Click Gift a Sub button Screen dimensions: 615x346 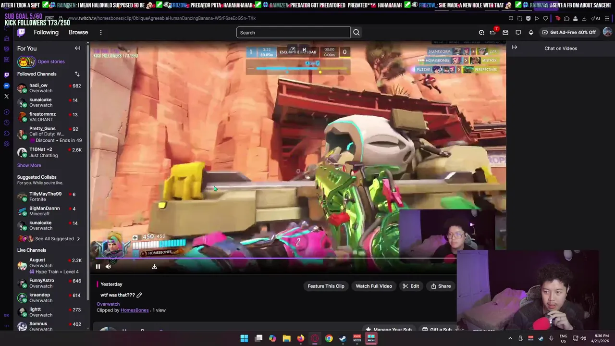[x=437, y=330]
